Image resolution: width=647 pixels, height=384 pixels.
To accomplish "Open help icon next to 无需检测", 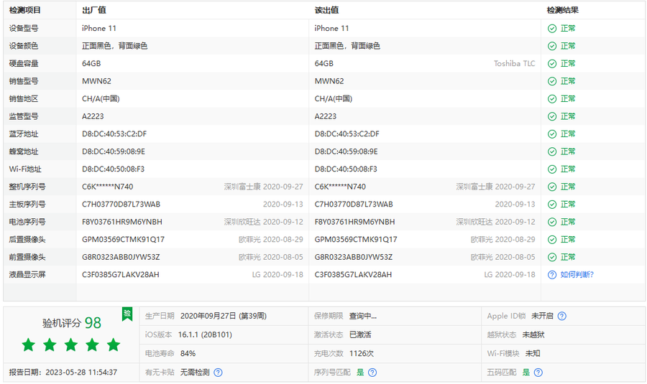I will [218, 373].
